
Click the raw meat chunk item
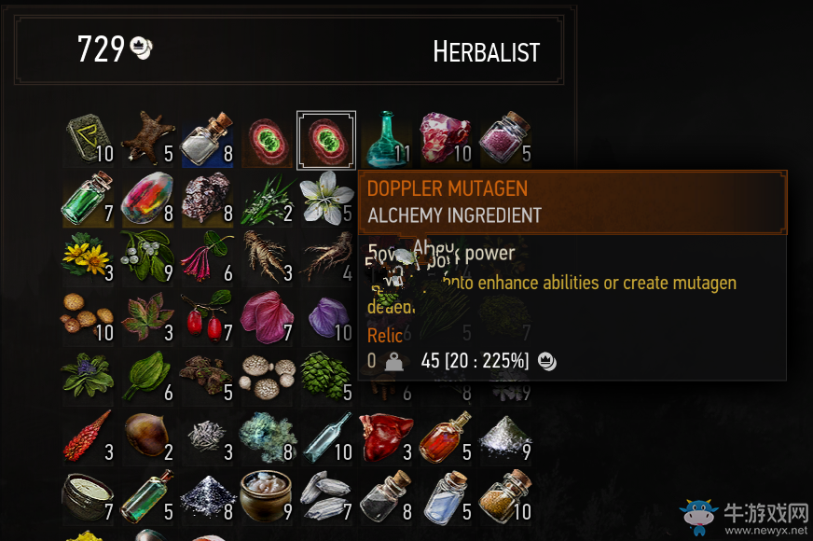447,139
